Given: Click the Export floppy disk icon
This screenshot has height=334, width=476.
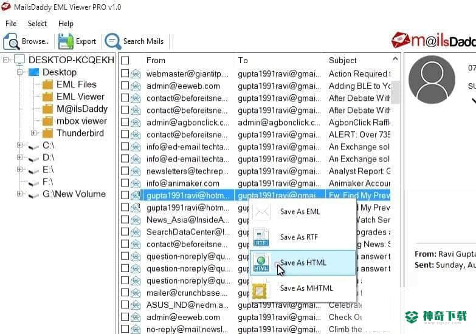Looking at the screenshot, I should [x=66, y=41].
